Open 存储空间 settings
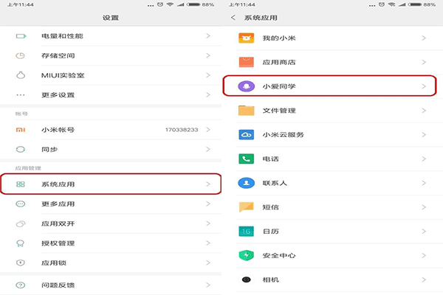The image size is (443, 295). tap(111, 55)
